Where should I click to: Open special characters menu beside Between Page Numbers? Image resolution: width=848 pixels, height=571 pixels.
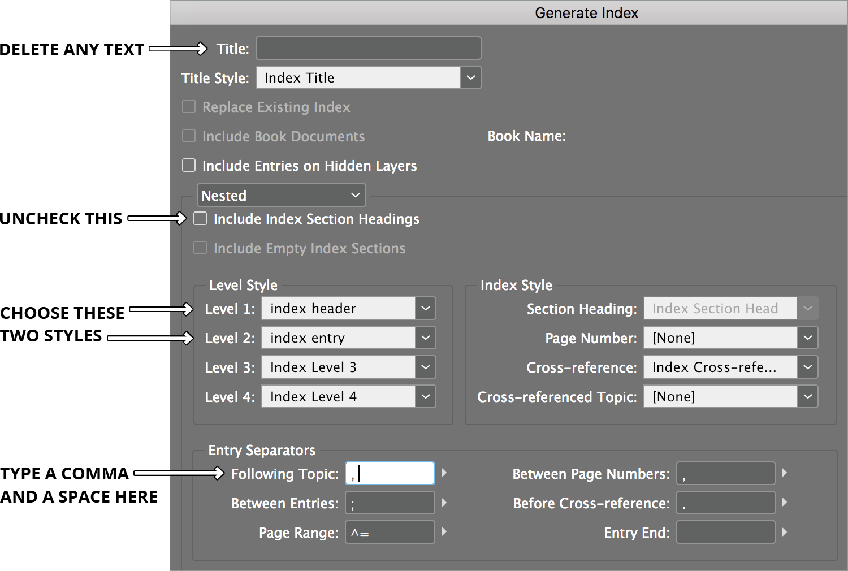tap(784, 473)
